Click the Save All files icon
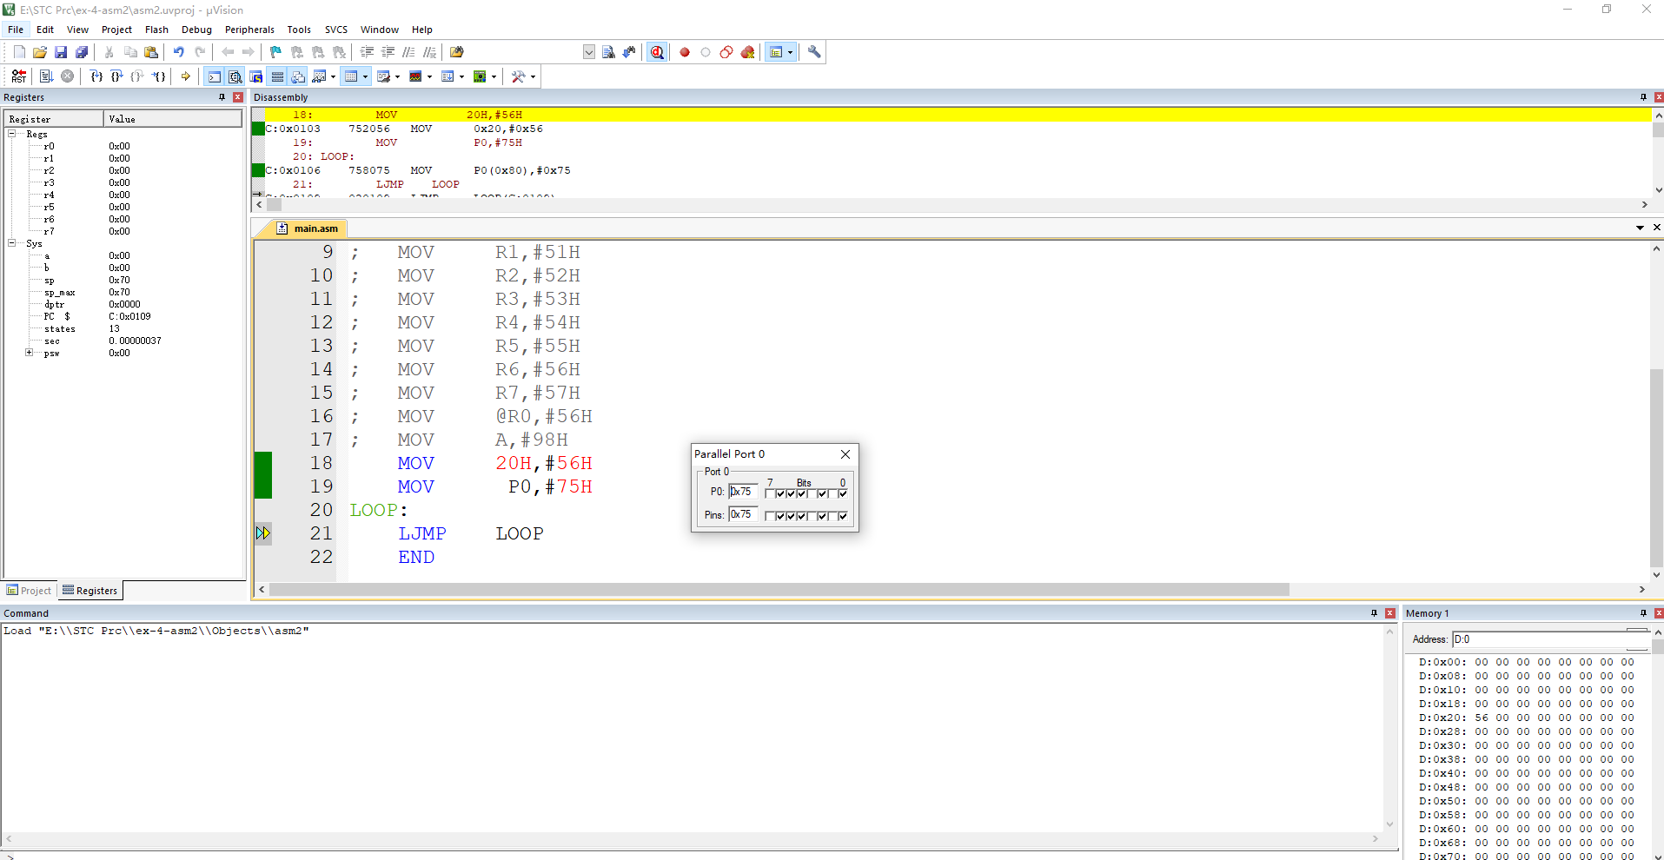This screenshot has width=1664, height=860. [82, 52]
